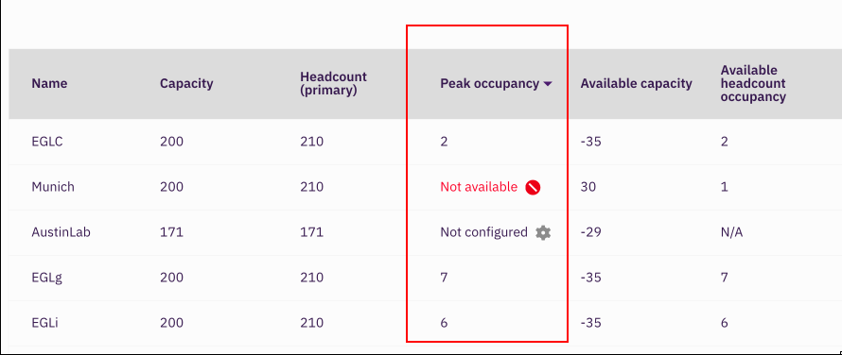Open the EGLi location row
This screenshot has width=842, height=355.
(426, 323)
